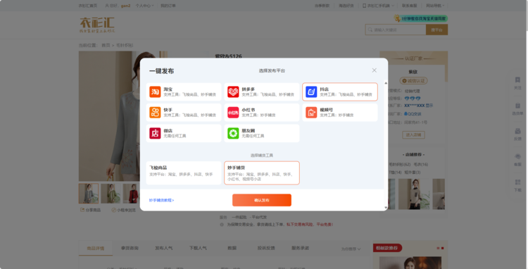Choose the 淘宝 platform name text

pos(168,89)
